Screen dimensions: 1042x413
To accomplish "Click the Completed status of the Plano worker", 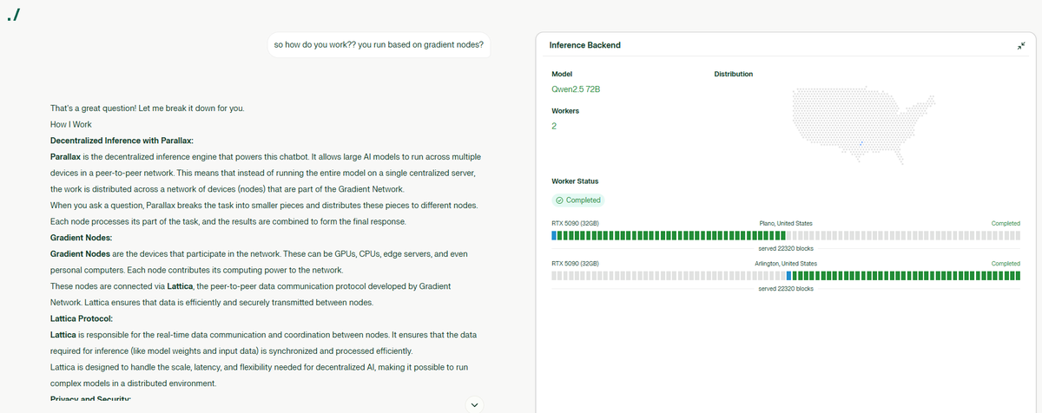I will 1006,224.
